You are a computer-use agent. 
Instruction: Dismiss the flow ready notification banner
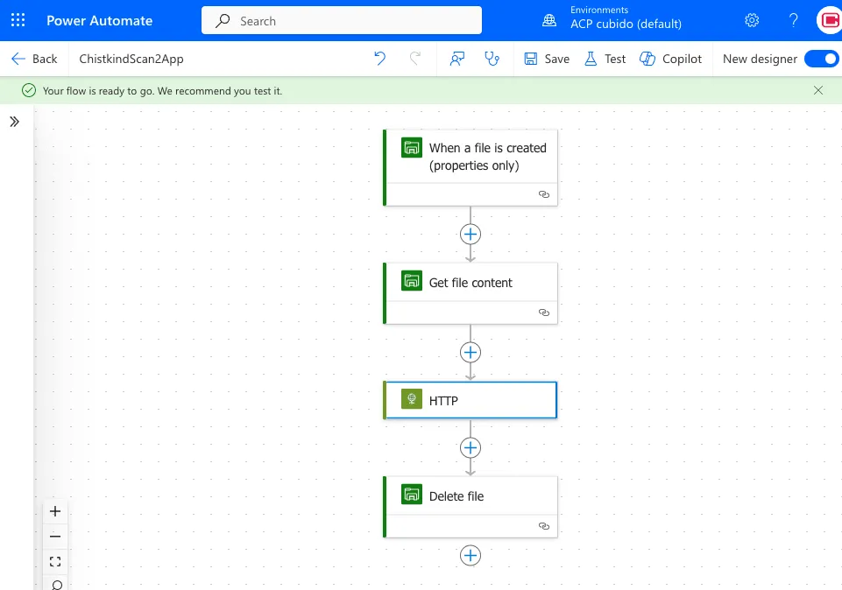coord(818,90)
